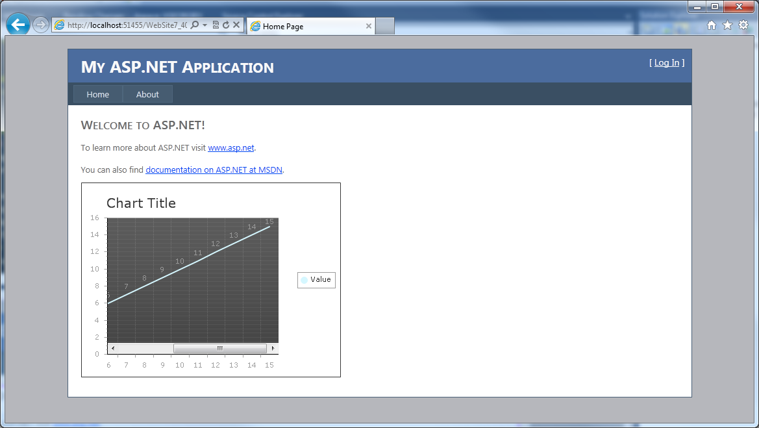
Task: Refresh the page with reload icon
Action: pyautogui.click(x=225, y=25)
